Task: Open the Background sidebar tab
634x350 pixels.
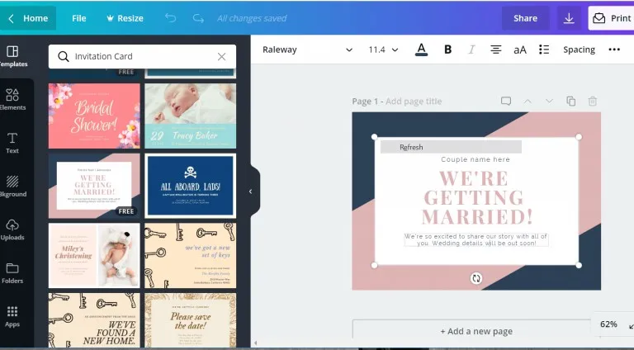Action: tap(12, 187)
